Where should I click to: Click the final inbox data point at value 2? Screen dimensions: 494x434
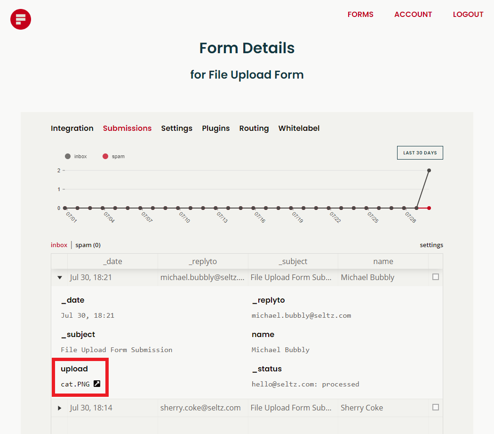click(429, 171)
